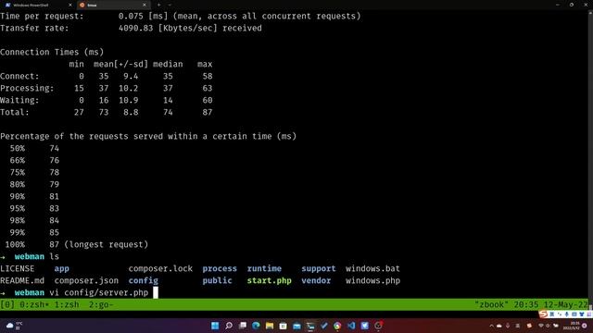Close the Windows PowerShell tab

pyautogui.click(x=70, y=5)
